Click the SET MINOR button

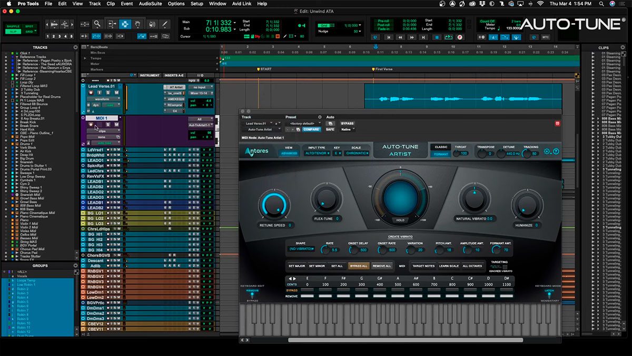coord(317,266)
